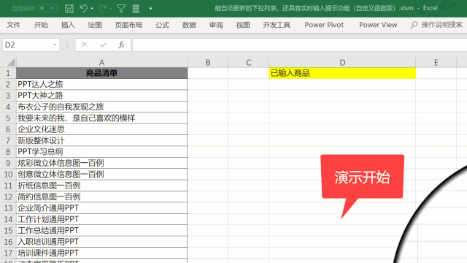Switch to the 开发工具 ribbon tab
467x263 pixels.
tap(277, 25)
